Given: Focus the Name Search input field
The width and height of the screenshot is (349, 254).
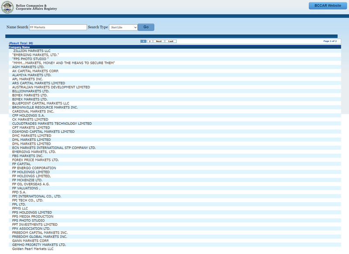Looking at the screenshot, I should (x=58, y=27).
